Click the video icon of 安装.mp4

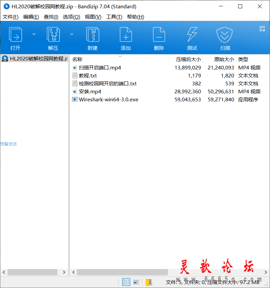(75, 91)
